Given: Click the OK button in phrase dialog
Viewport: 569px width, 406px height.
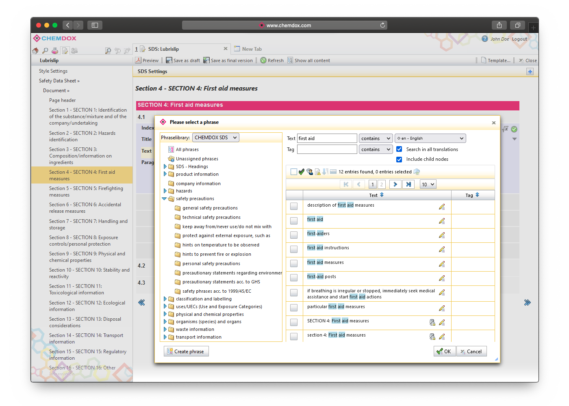Looking at the screenshot, I should point(444,352).
